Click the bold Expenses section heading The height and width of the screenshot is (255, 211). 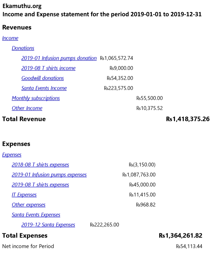16,144
